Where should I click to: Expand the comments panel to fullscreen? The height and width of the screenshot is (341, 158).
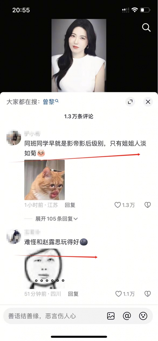pos(130,102)
